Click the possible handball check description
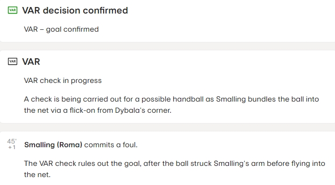335x185 pixels. (171, 105)
